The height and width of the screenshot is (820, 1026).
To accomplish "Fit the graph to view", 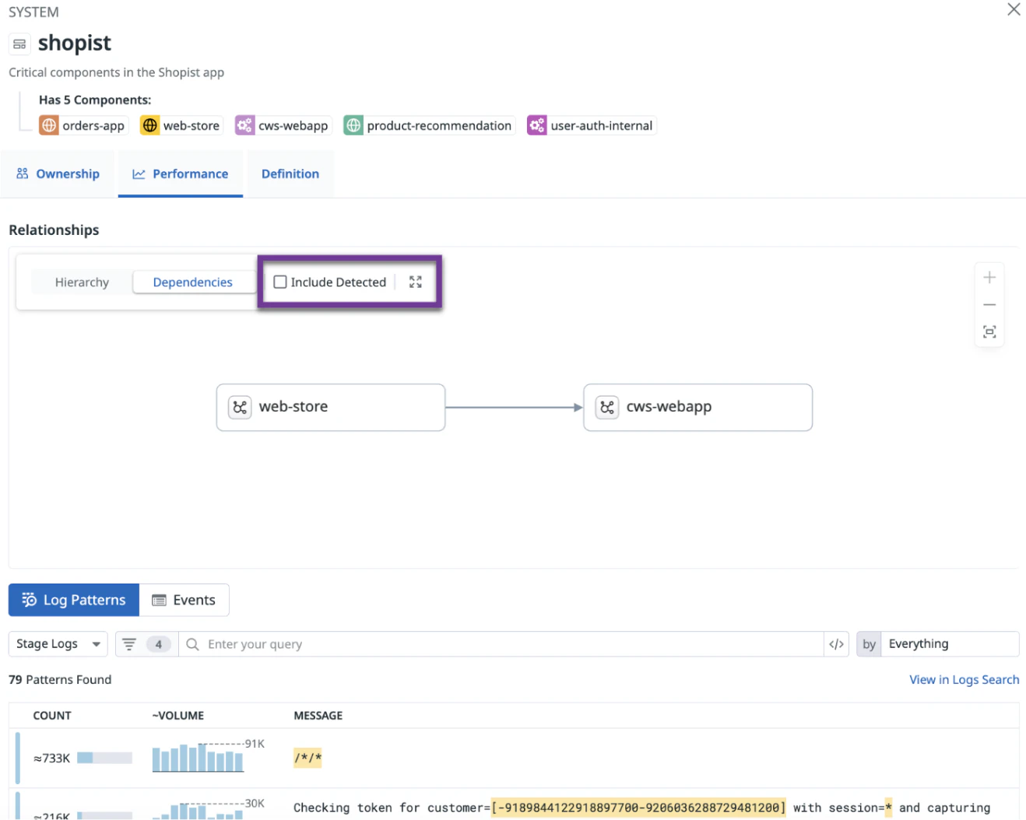I will (x=989, y=332).
